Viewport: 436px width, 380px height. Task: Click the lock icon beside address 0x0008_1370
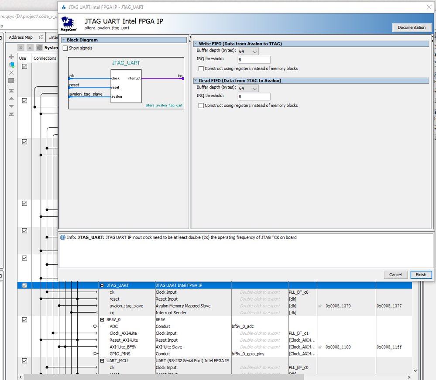[x=320, y=306]
